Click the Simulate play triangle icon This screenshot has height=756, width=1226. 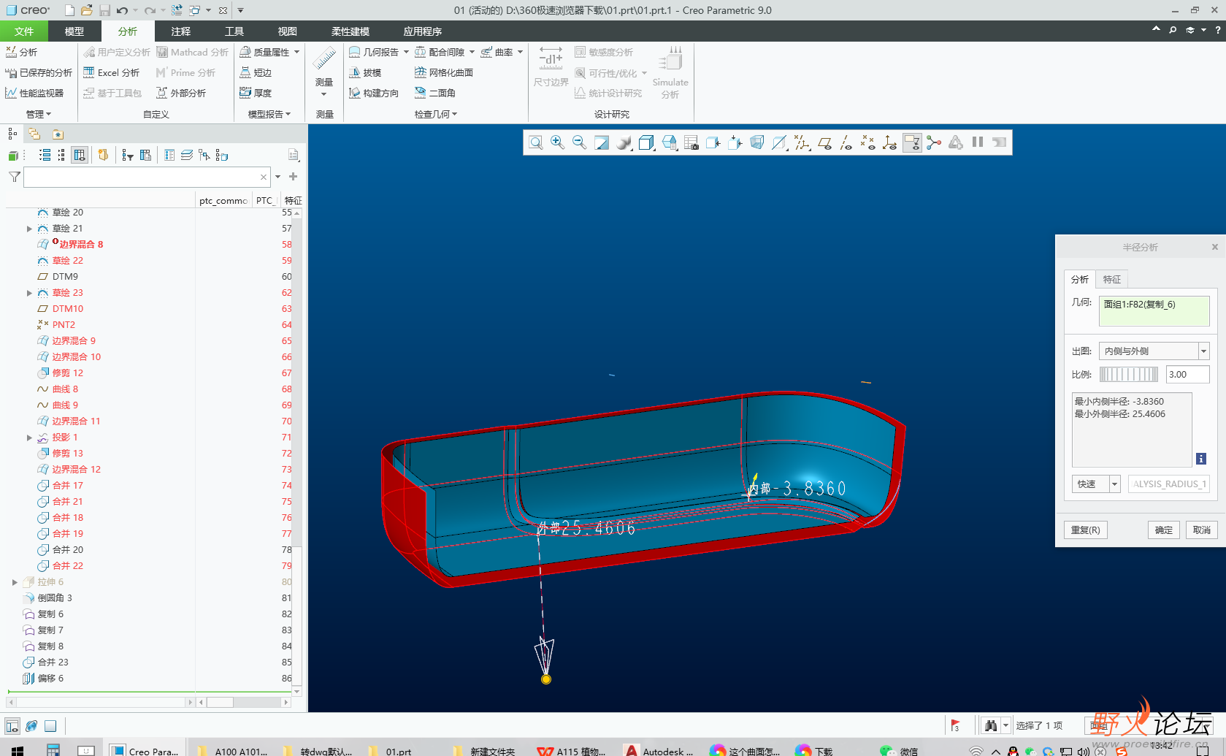956,143
